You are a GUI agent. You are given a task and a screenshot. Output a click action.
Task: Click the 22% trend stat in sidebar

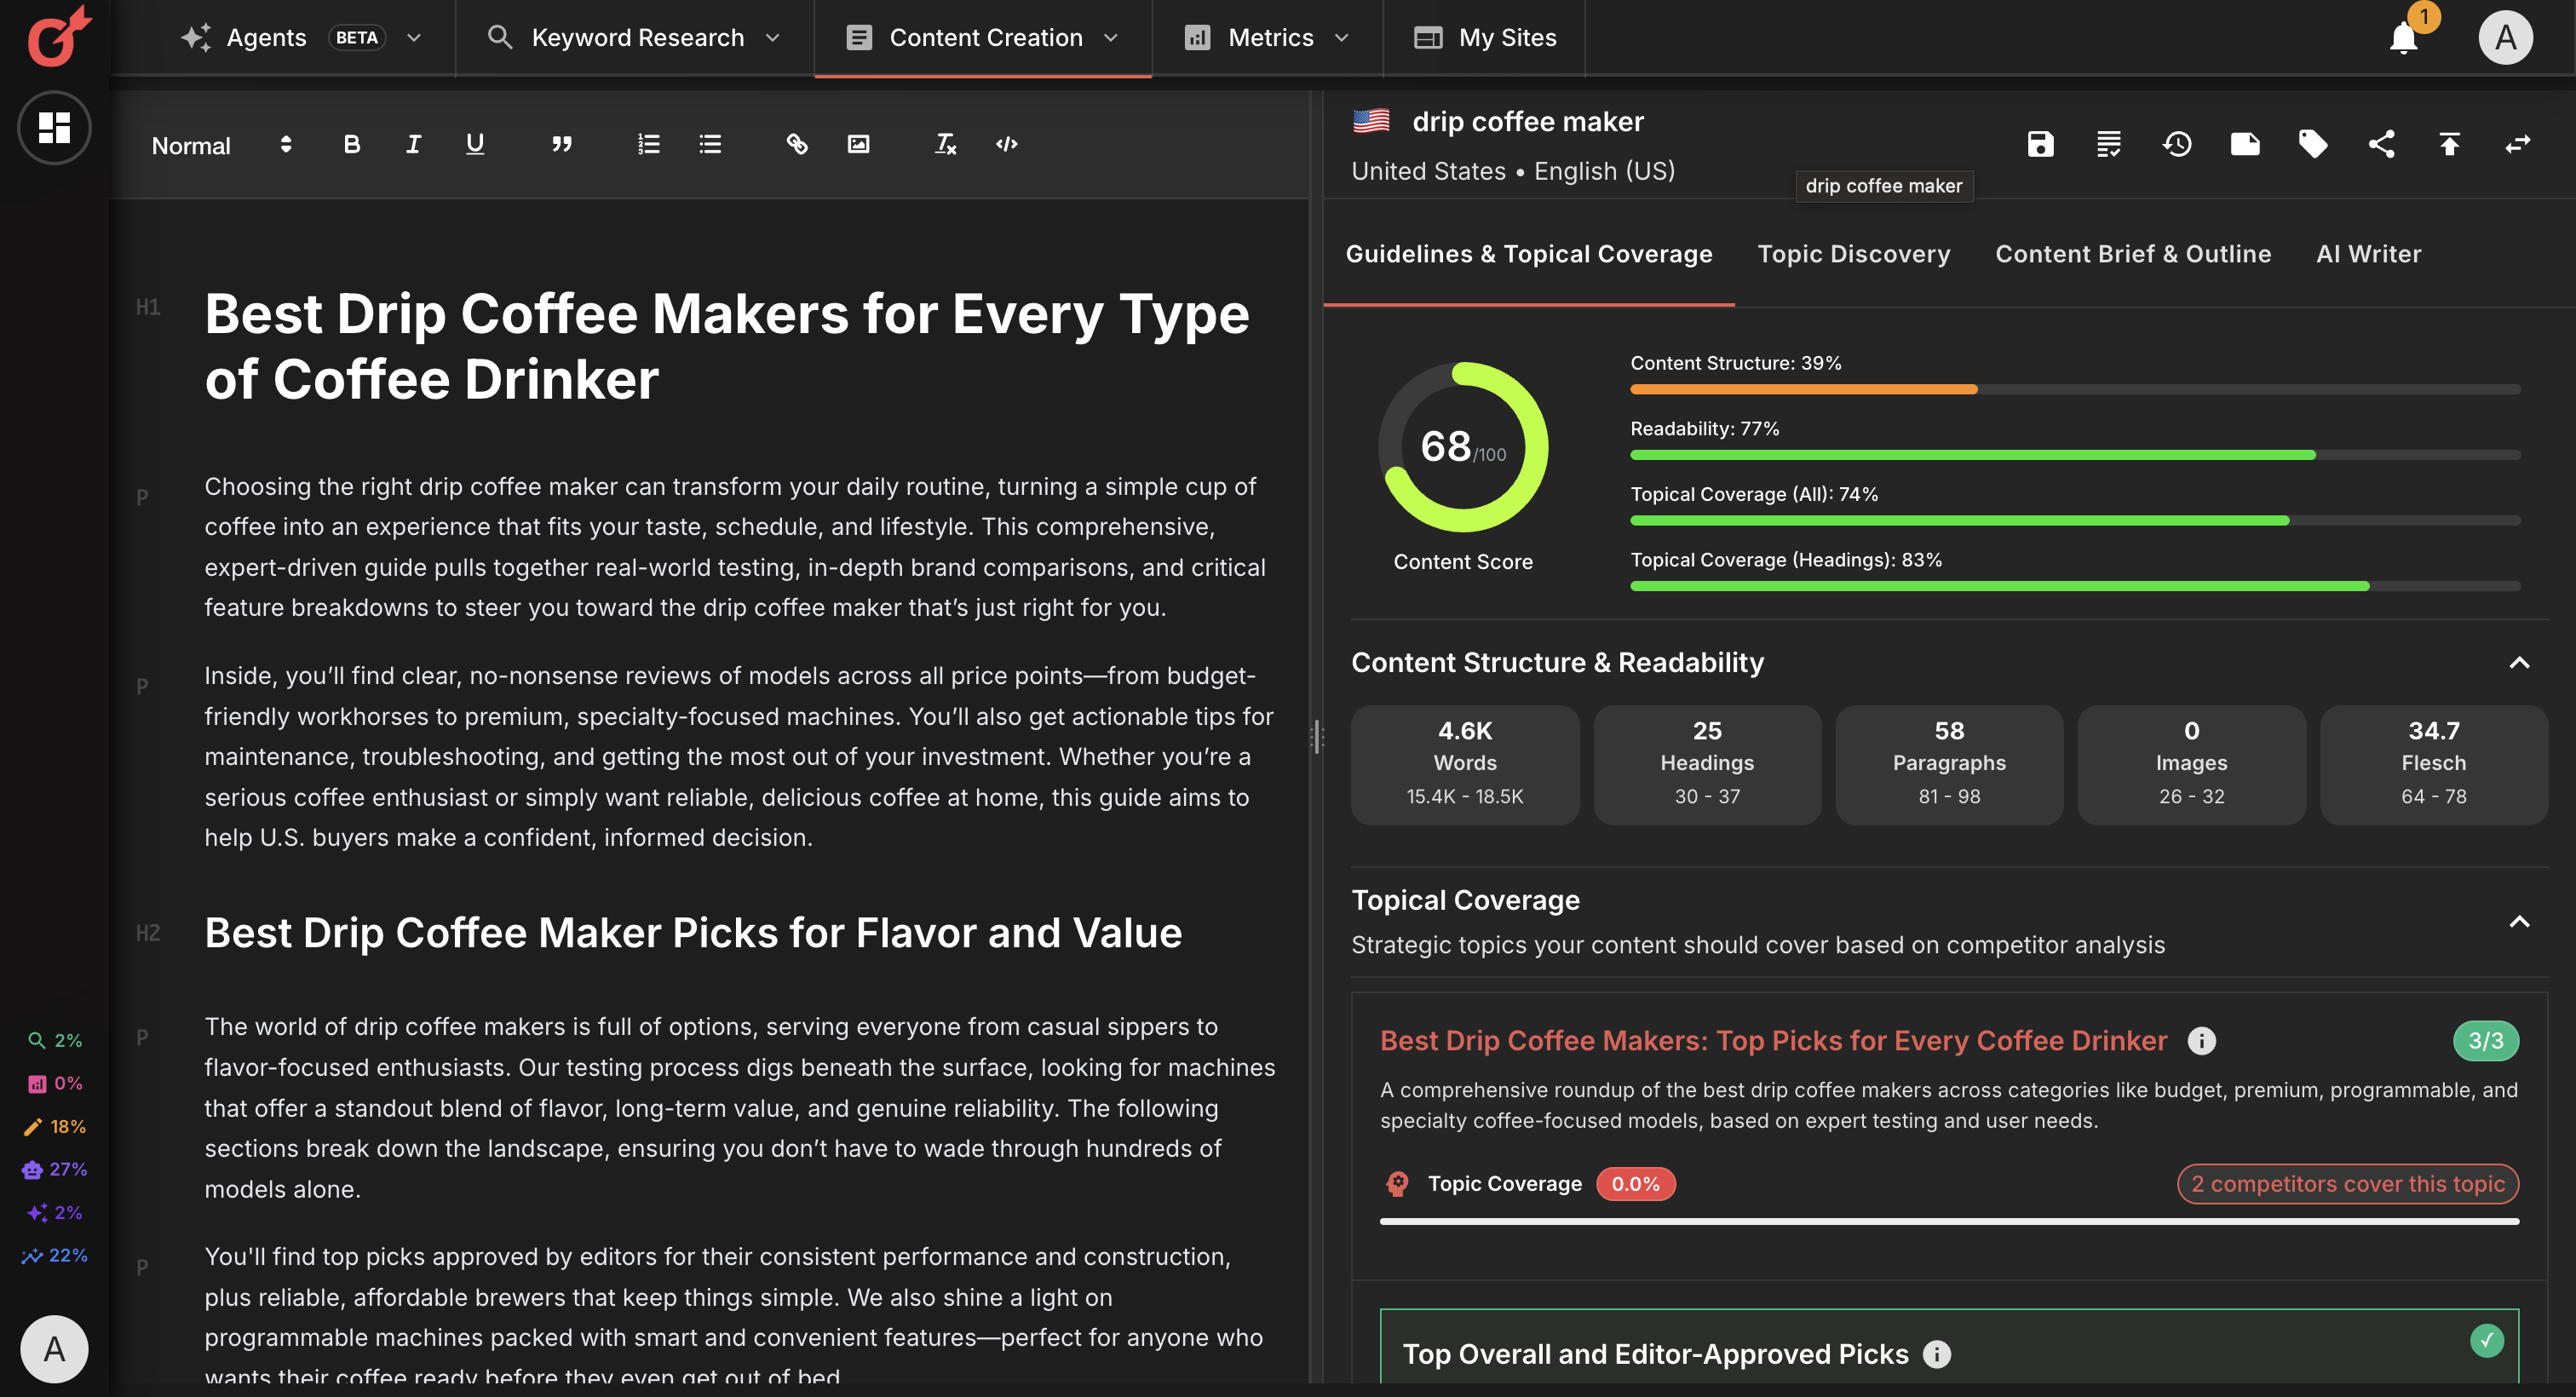(x=54, y=1255)
